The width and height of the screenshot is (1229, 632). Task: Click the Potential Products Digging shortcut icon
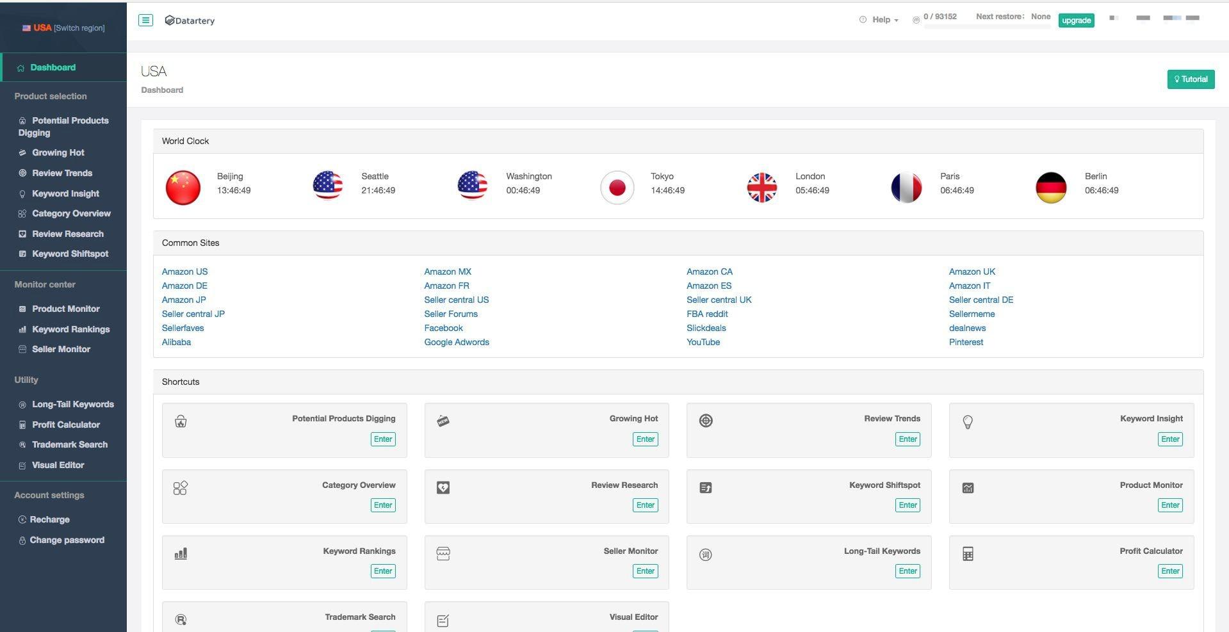pos(181,421)
